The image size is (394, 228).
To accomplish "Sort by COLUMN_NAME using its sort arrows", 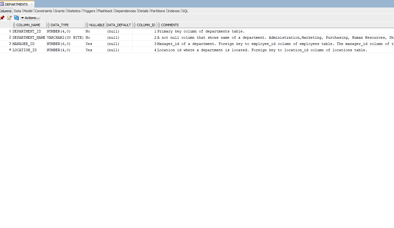I will click(13, 25).
